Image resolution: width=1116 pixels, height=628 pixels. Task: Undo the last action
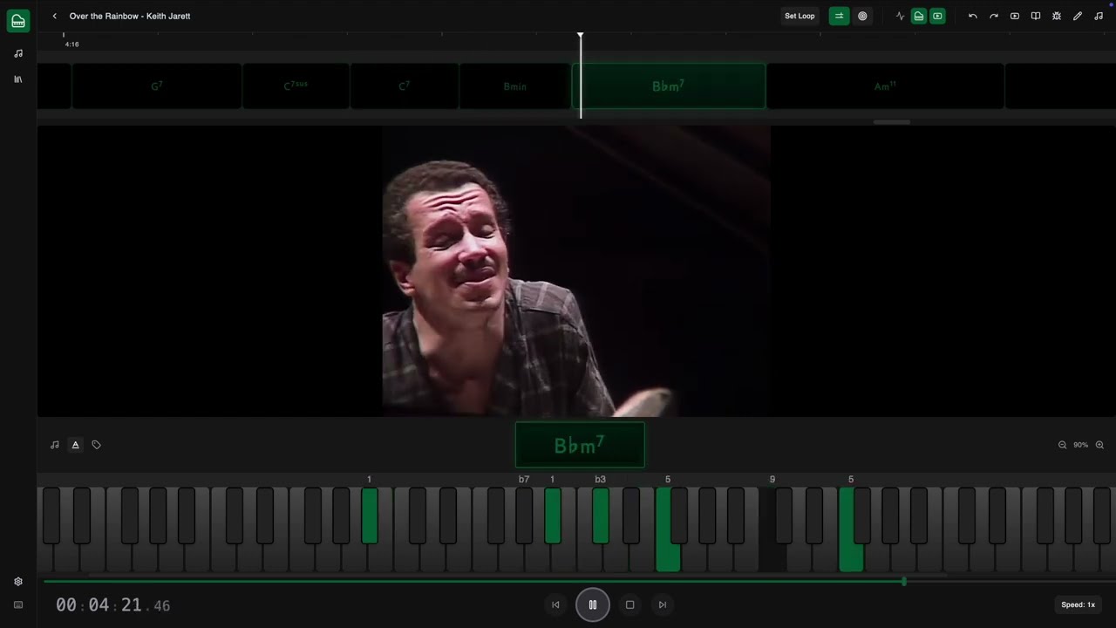click(973, 16)
